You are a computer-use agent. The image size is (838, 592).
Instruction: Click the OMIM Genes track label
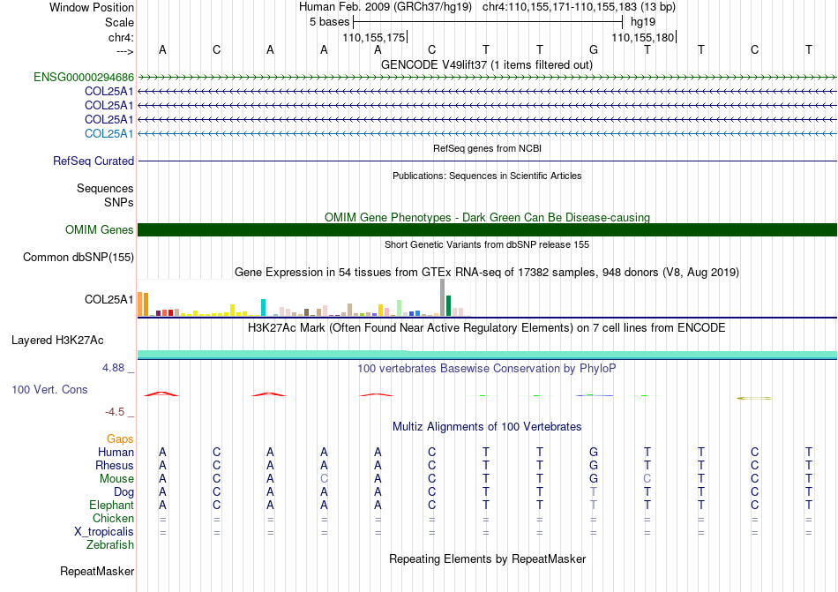(x=100, y=229)
